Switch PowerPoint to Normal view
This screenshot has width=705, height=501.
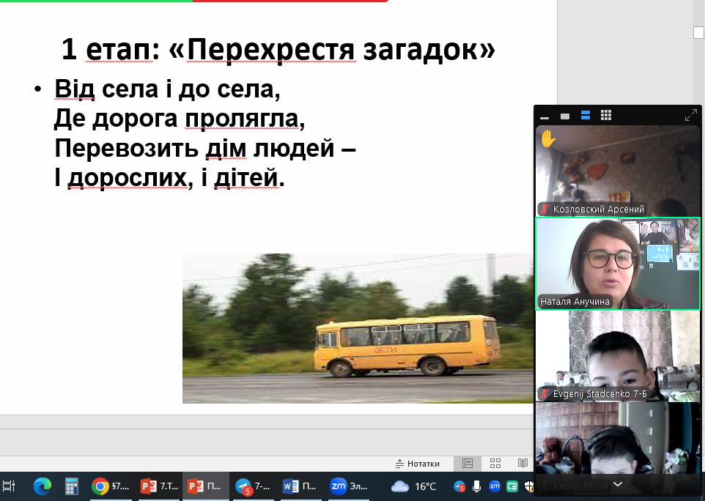point(468,463)
